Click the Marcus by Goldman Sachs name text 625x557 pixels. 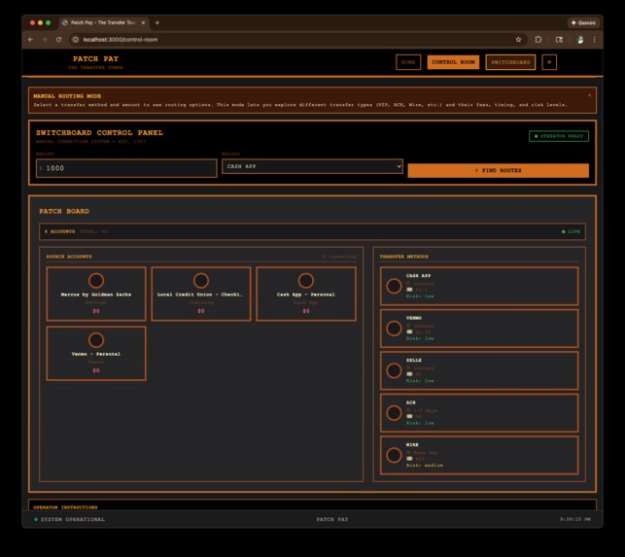click(96, 295)
